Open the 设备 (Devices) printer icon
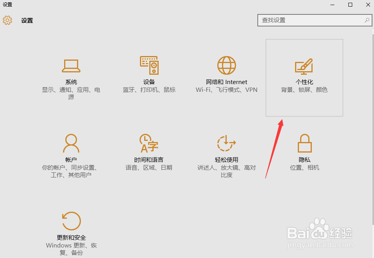This screenshot has height=258, width=374. coord(149,65)
